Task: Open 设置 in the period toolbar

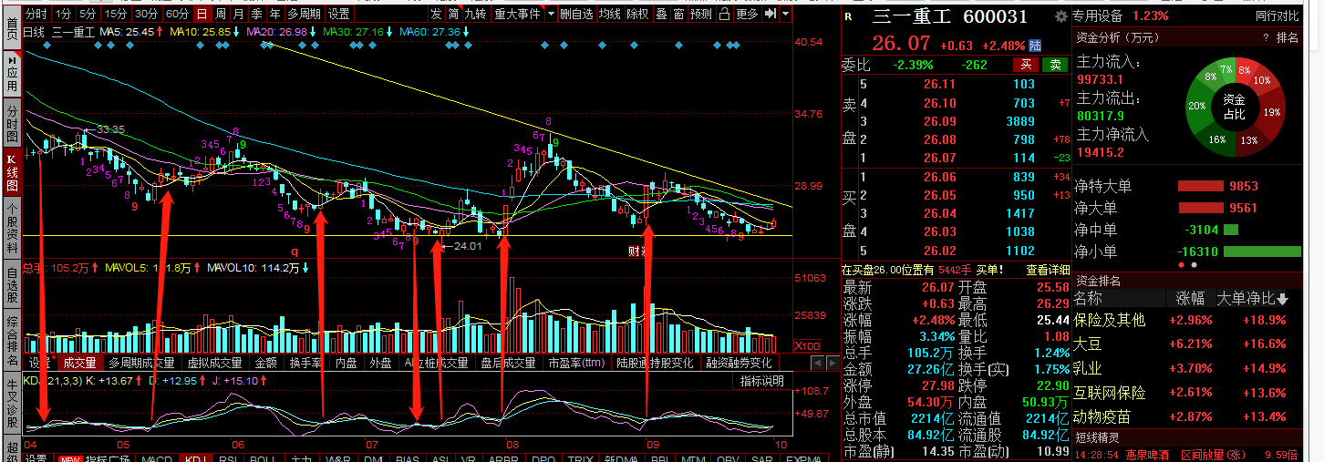Action: pos(339,14)
